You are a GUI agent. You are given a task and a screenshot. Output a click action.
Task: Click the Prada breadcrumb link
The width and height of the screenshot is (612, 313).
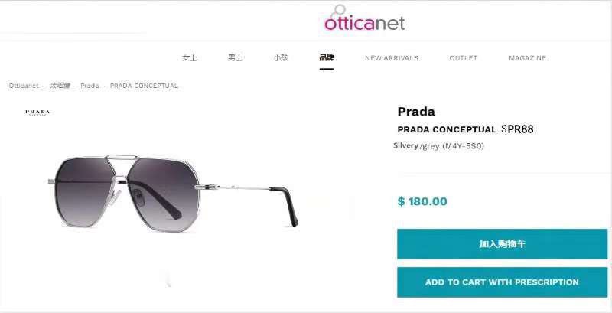point(90,86)
